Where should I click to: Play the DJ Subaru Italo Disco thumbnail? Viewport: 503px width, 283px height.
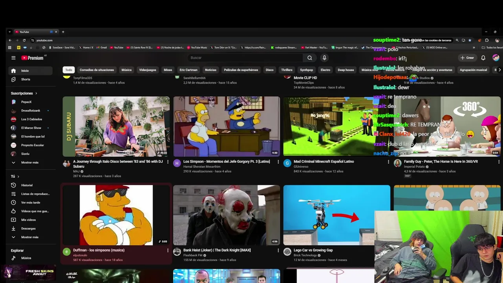point(116,127)
